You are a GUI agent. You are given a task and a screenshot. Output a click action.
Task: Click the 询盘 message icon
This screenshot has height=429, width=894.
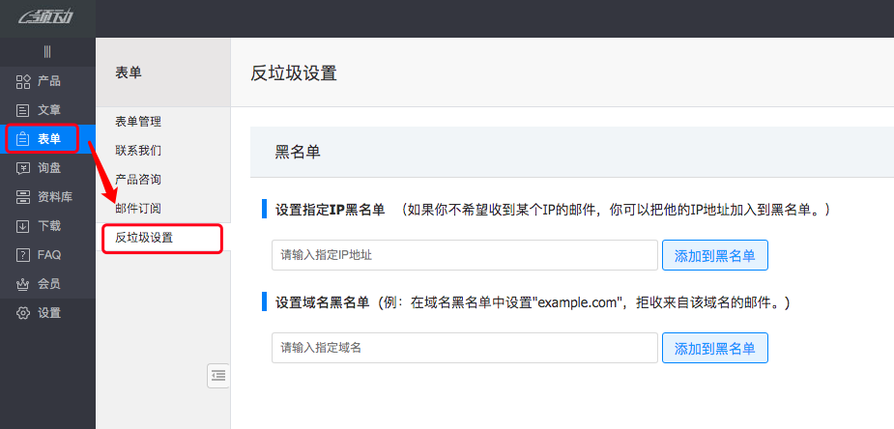coord(23,168)
